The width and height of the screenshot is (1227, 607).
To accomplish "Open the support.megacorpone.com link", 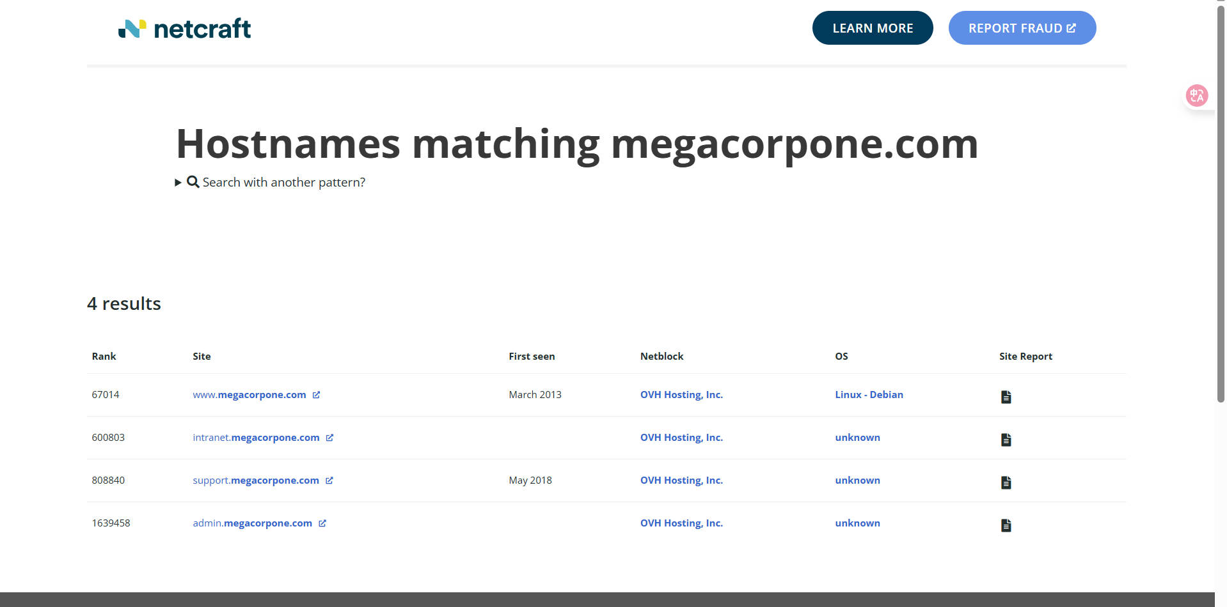I will point(256,480).
